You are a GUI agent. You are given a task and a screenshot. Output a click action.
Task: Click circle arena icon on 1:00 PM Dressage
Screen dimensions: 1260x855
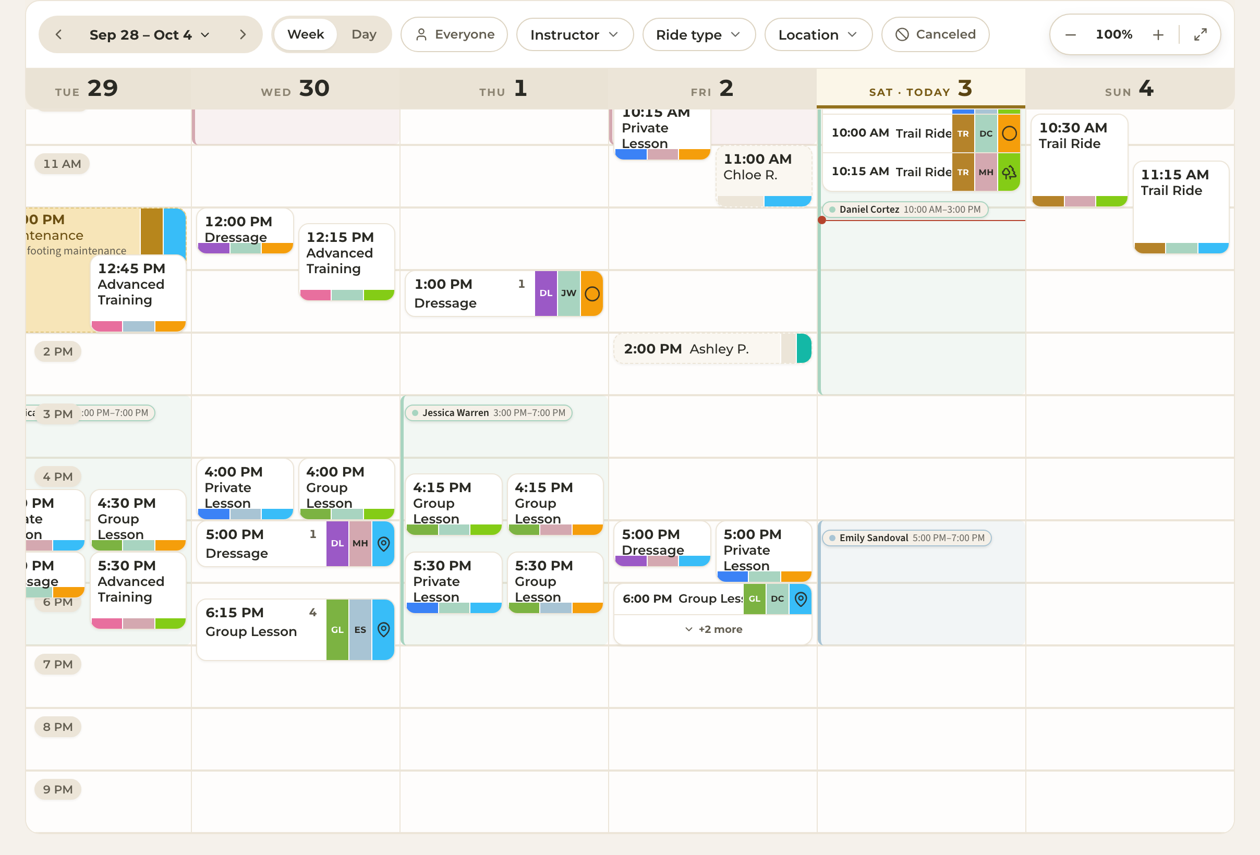(592, 294)
